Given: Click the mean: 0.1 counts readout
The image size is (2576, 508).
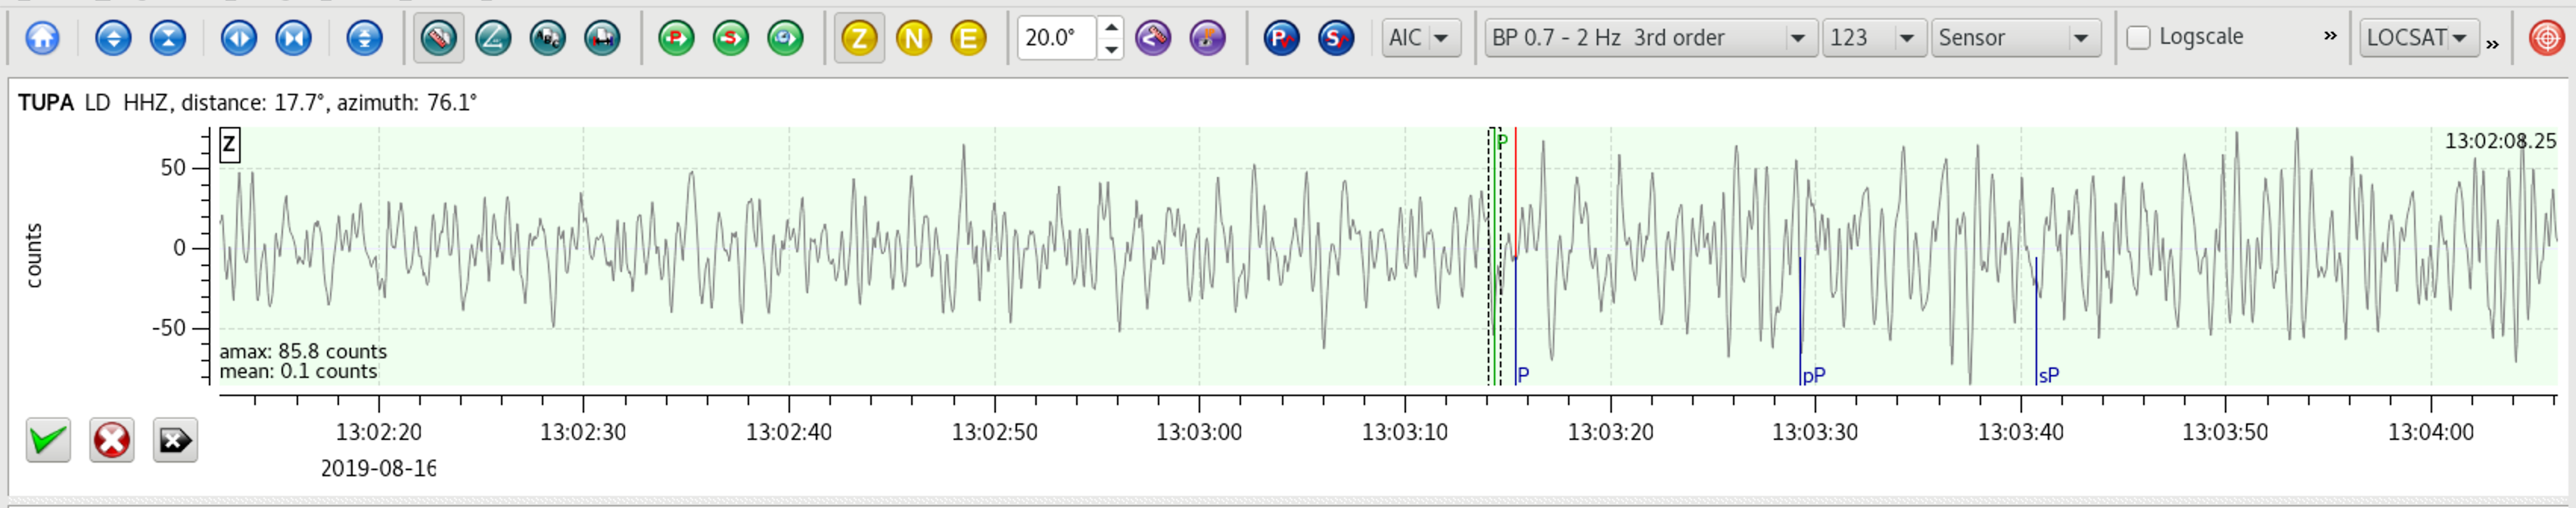Looking at the screenshot, I should click(x=299, y=371).
